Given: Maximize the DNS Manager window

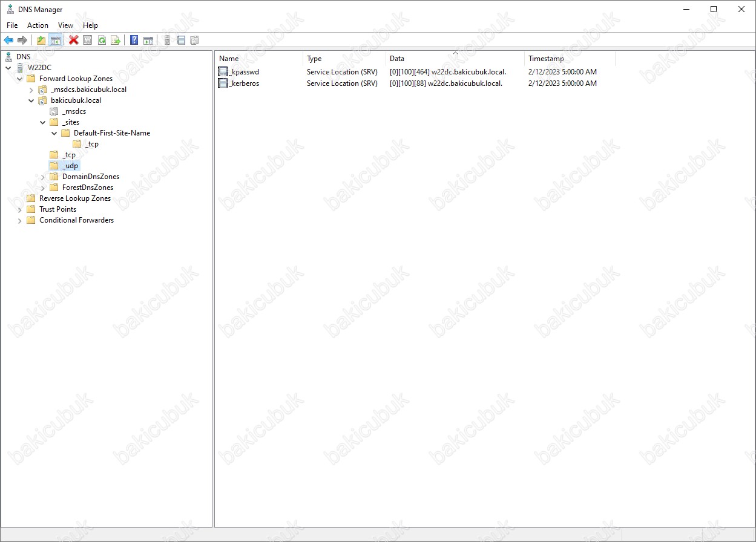Looking at the screenshot, I should pos(714,9).
